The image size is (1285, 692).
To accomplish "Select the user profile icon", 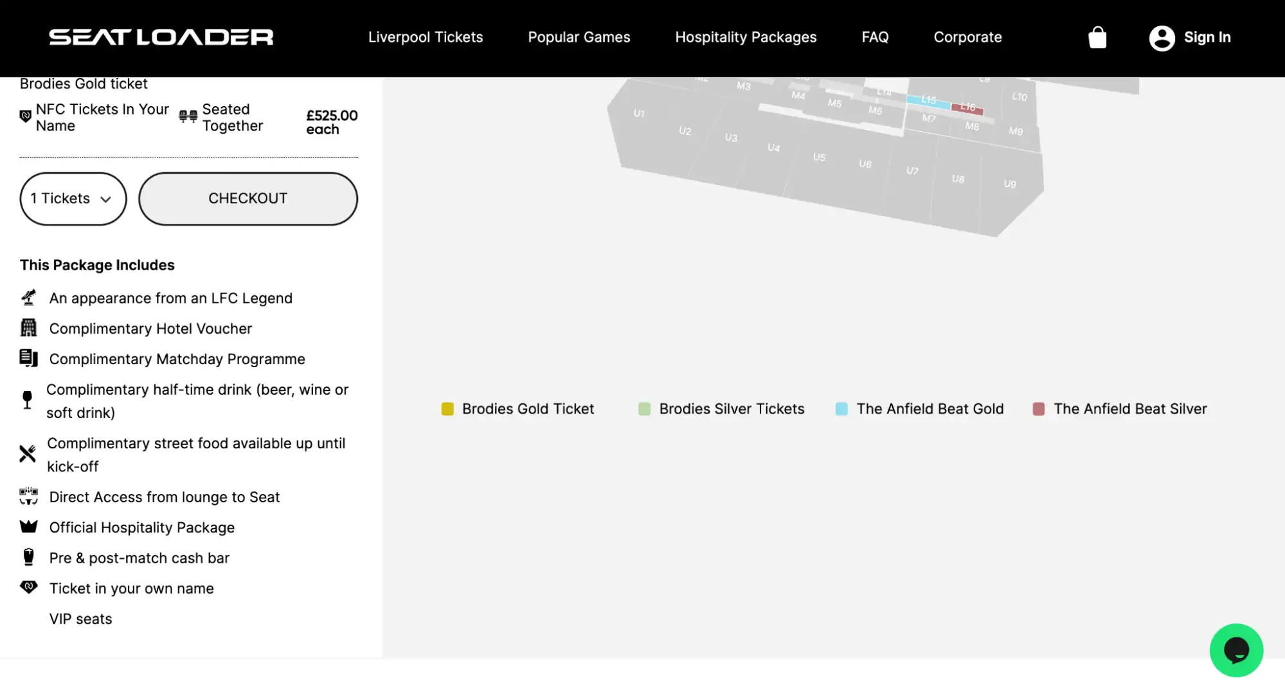I will (1162, 37).
